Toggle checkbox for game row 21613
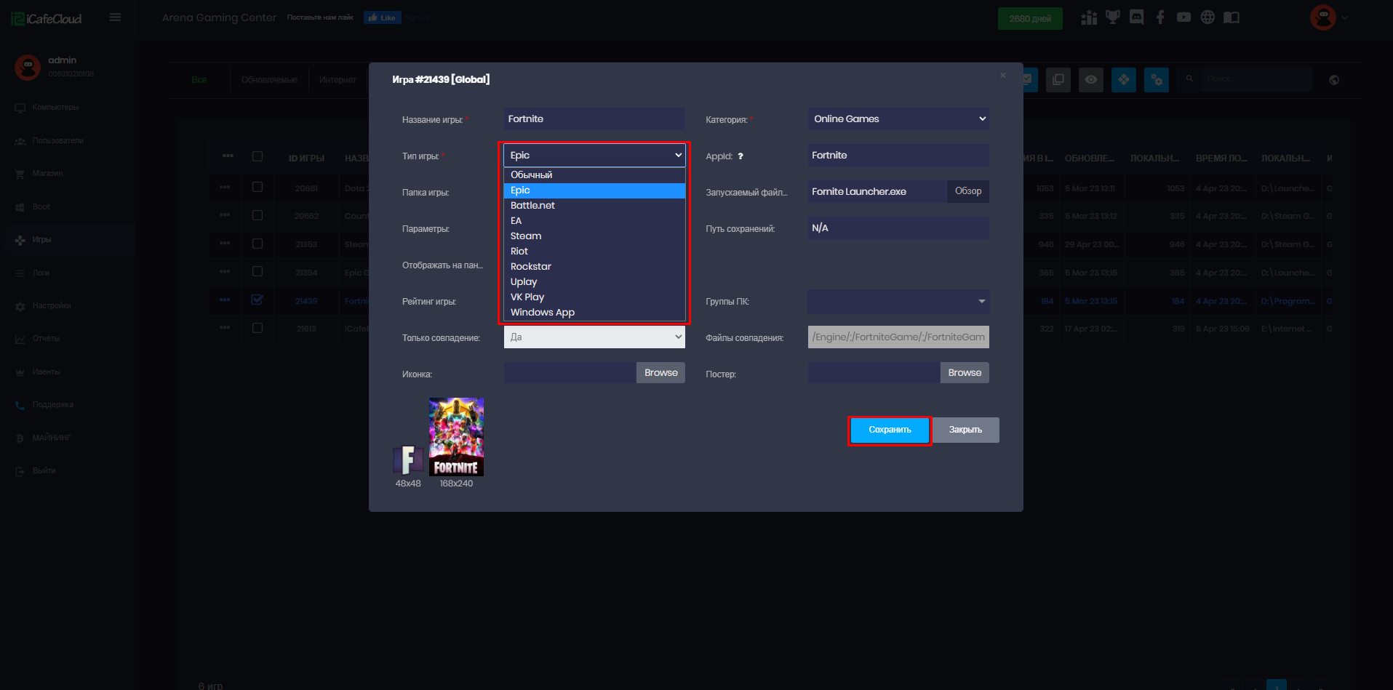The width and height of the screenshot is (1393, 690). point(257,328)
